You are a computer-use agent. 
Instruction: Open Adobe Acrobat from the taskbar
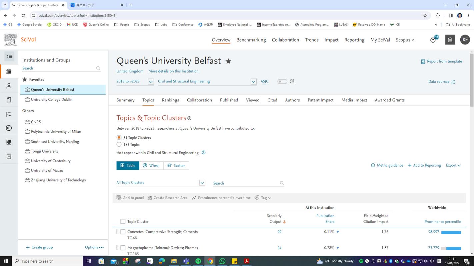pos(247,261)
